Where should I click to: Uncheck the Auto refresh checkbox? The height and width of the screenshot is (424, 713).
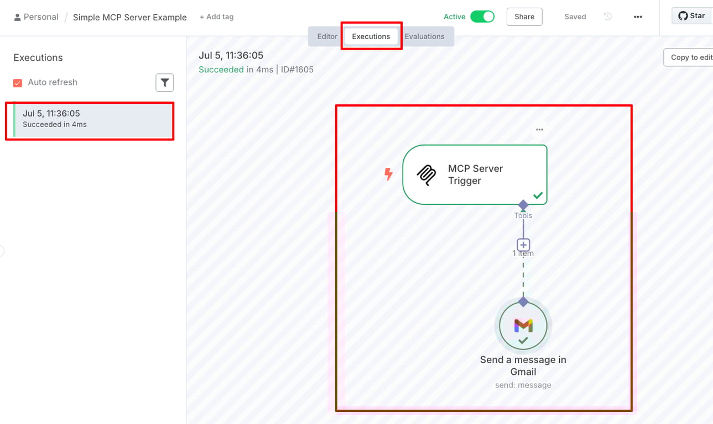(x=18, y=83)
